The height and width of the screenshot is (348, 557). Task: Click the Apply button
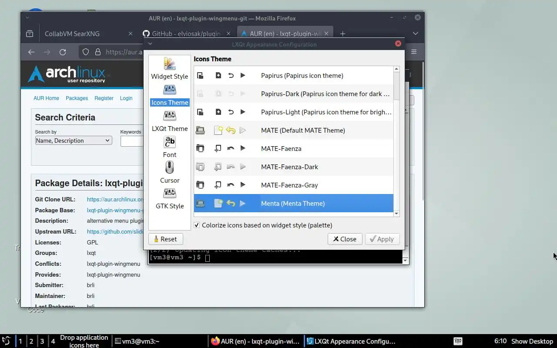[x=382, y=239]
